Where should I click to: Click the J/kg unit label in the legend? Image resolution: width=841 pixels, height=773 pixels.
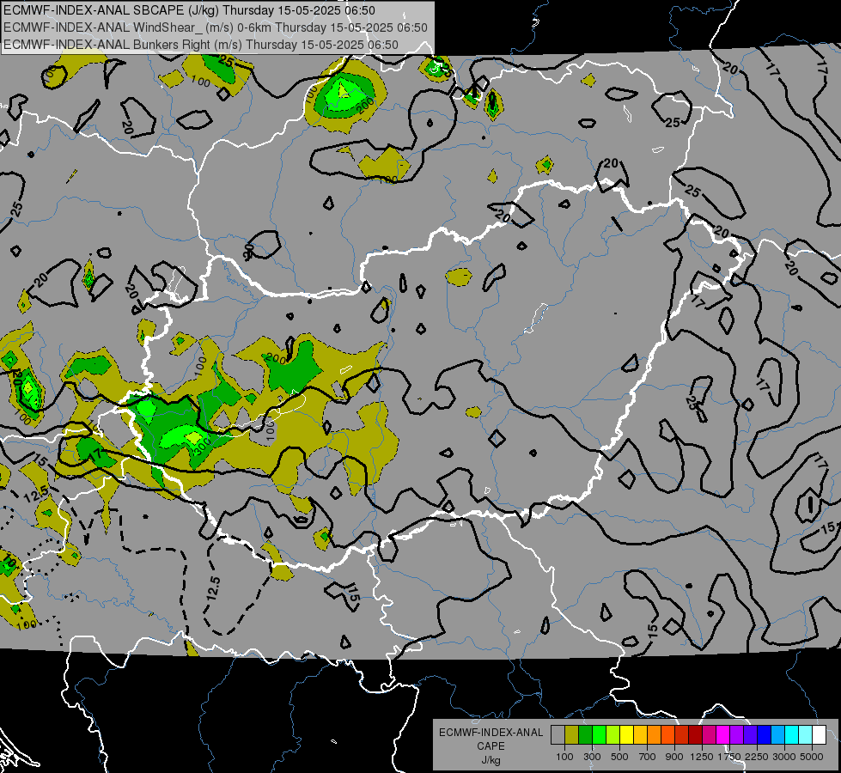point(491,760)
